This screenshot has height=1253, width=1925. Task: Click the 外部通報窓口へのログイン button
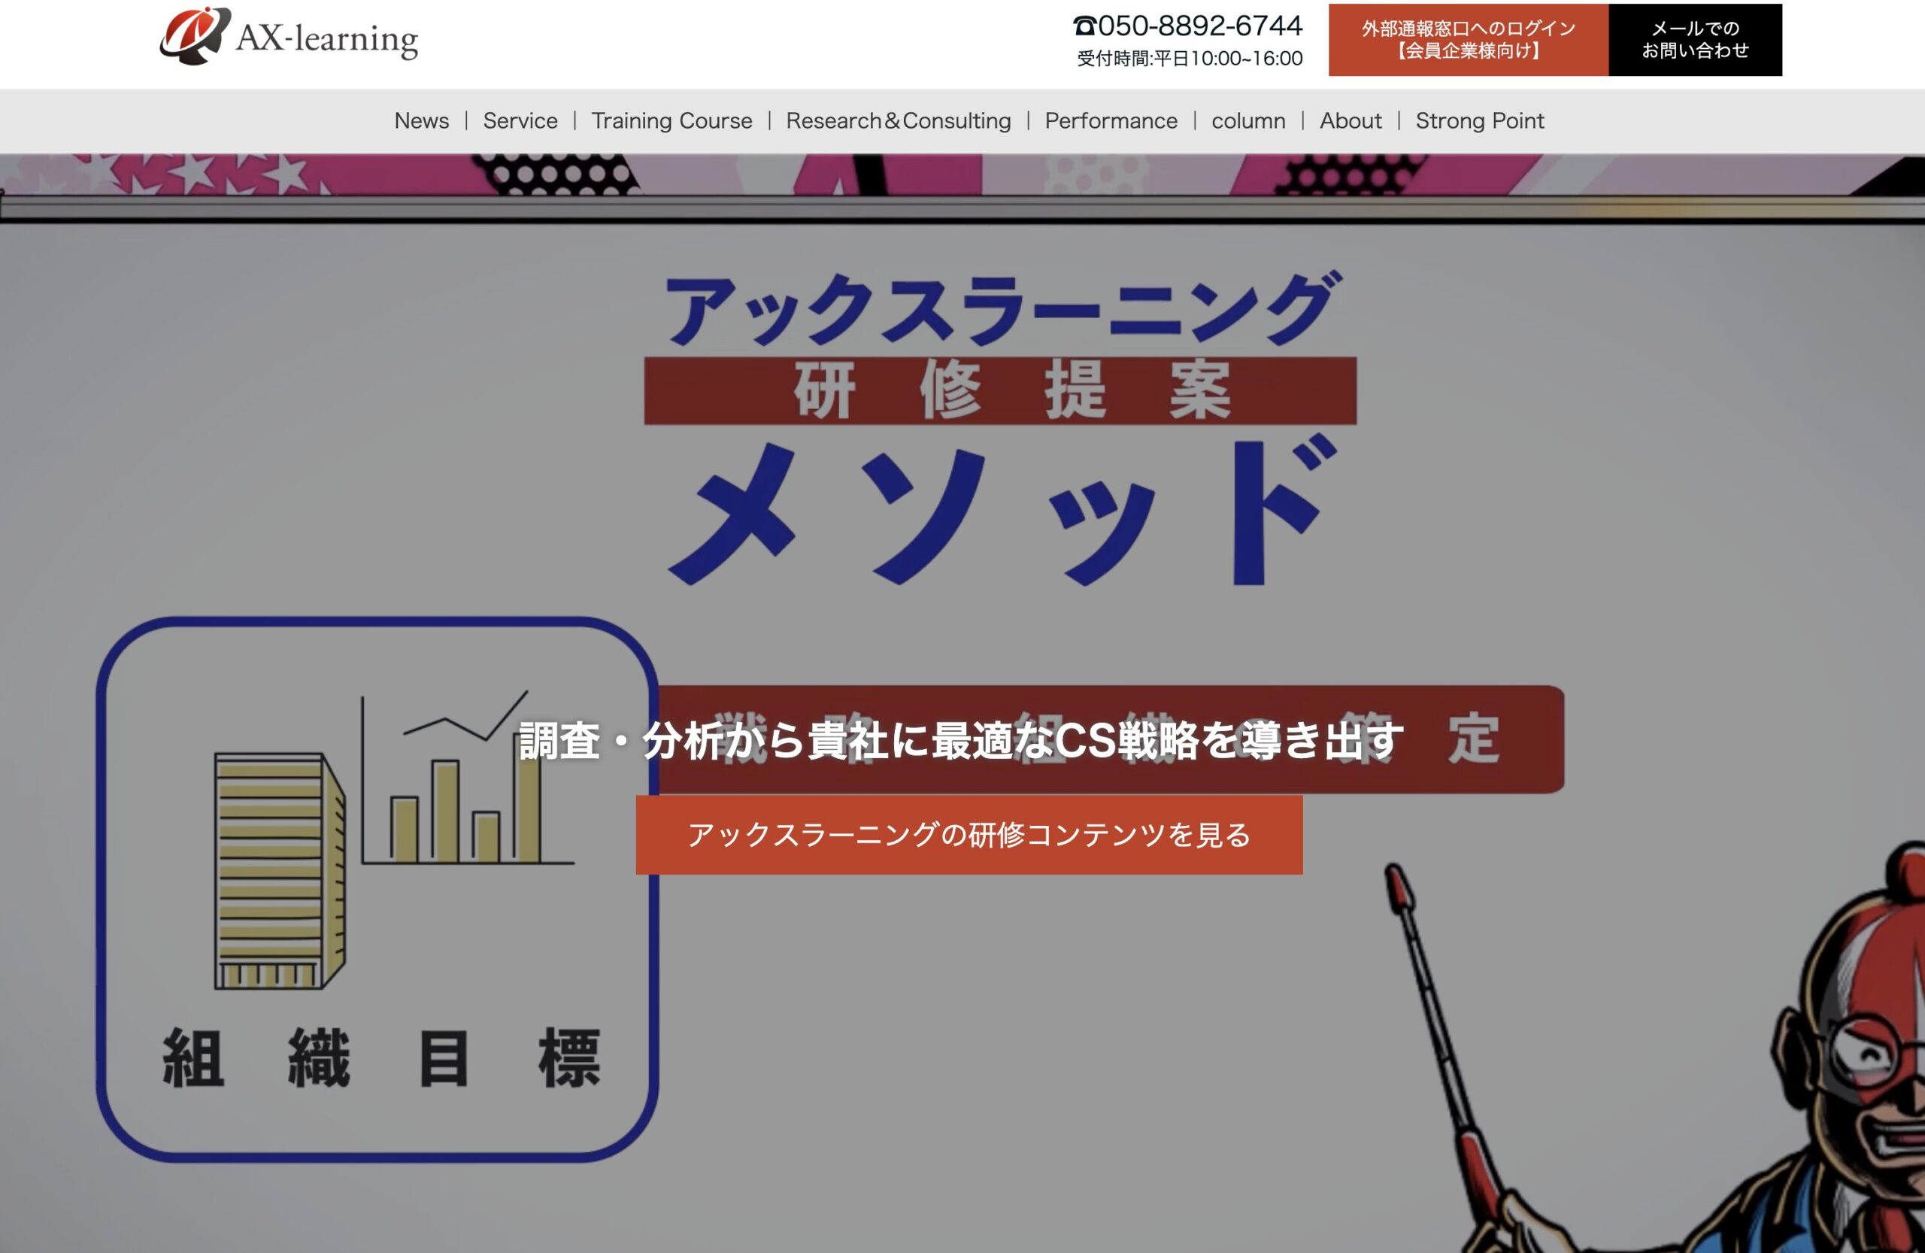1468,40
